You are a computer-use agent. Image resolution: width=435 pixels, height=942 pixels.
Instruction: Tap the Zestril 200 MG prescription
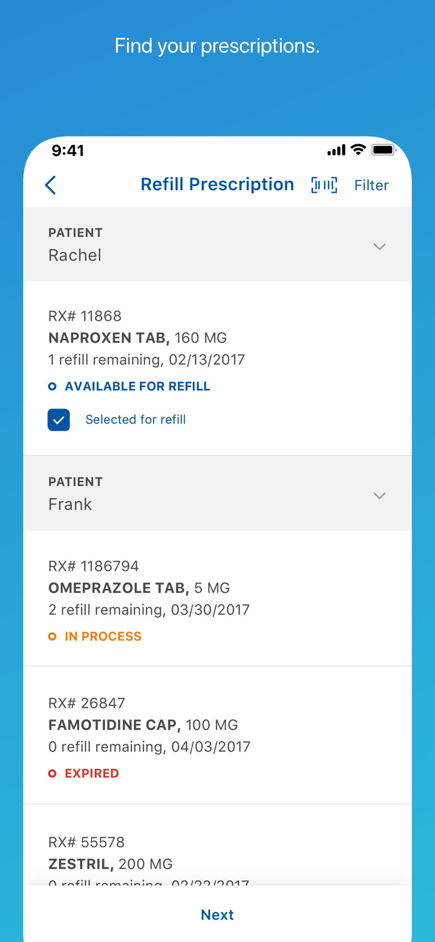tap(111, 864)
